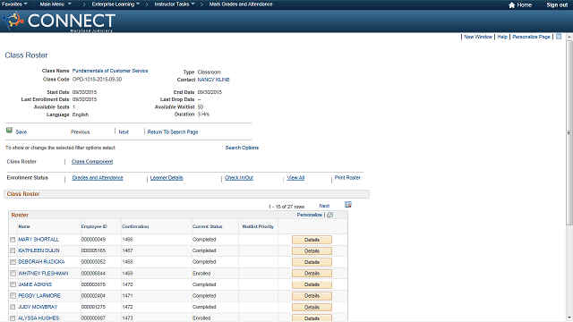
Task: Open the roster grid download icon
Action: coord(348,205)
